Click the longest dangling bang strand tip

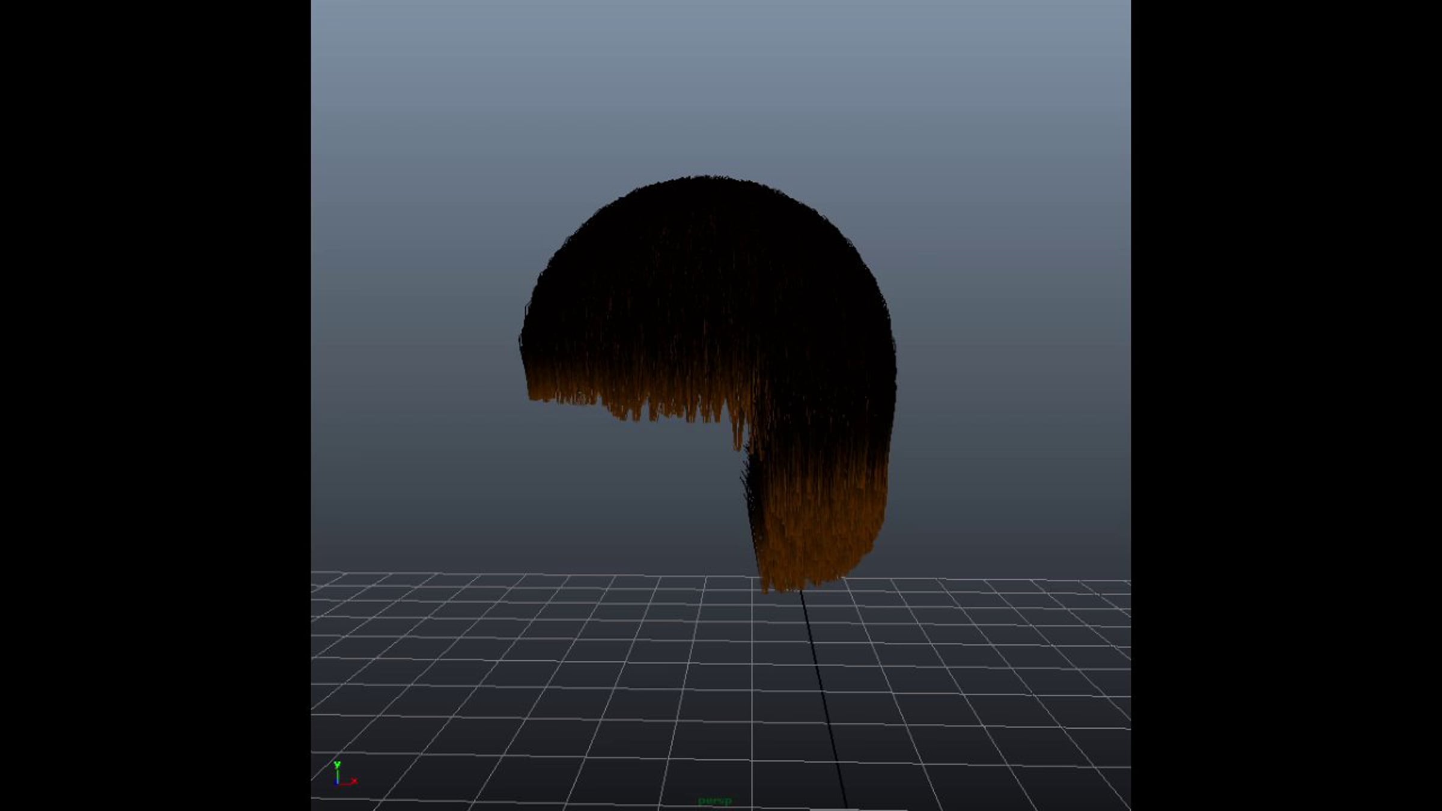(x=738, y=446)
